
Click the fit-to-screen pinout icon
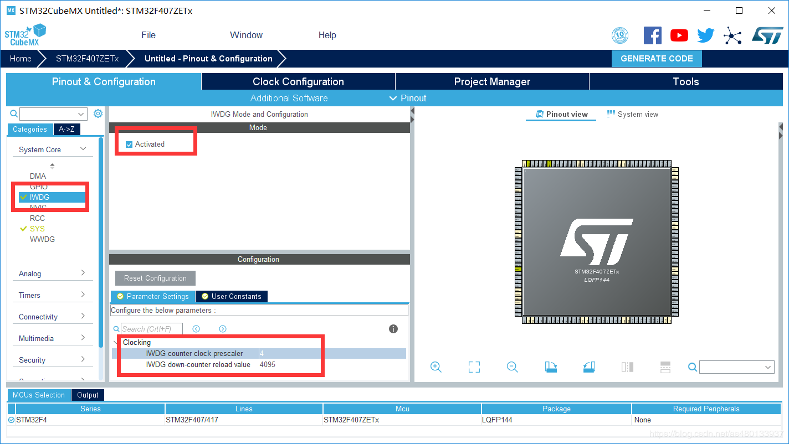click(x=474, y=367)
